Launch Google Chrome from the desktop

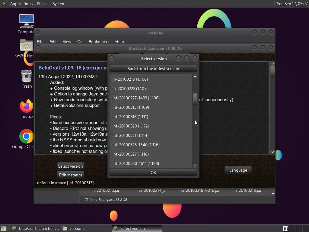[26, 136]
